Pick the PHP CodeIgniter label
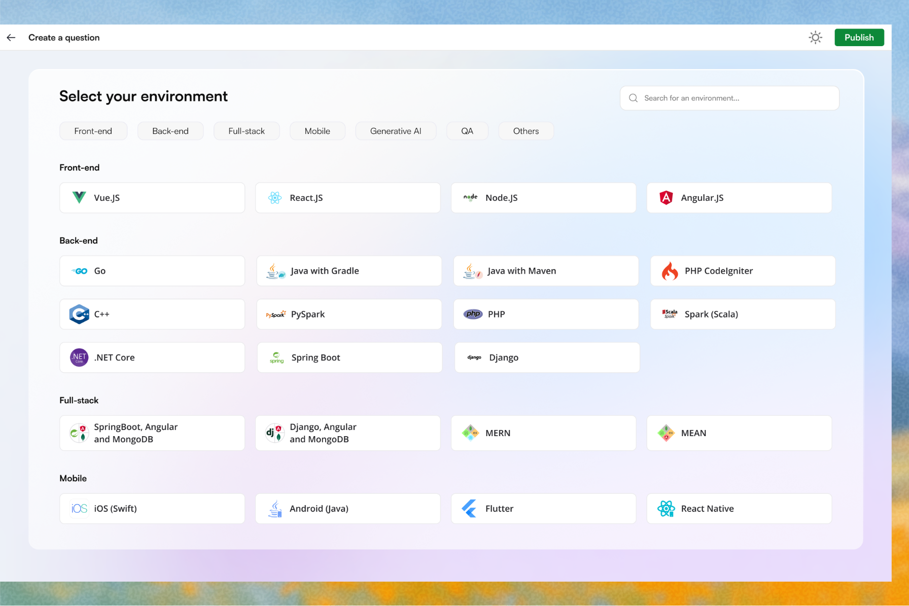The image size is (909, 606). pyautogui.click(x=719, y=271)
